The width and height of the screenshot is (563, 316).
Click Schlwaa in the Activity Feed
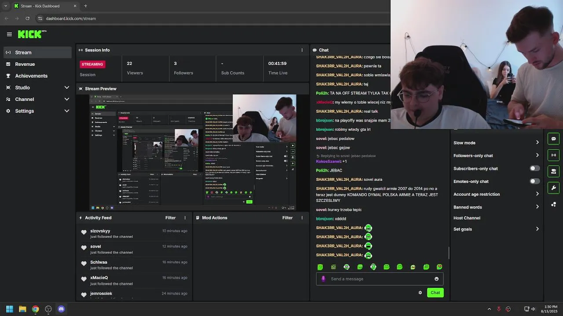(99, 262)
